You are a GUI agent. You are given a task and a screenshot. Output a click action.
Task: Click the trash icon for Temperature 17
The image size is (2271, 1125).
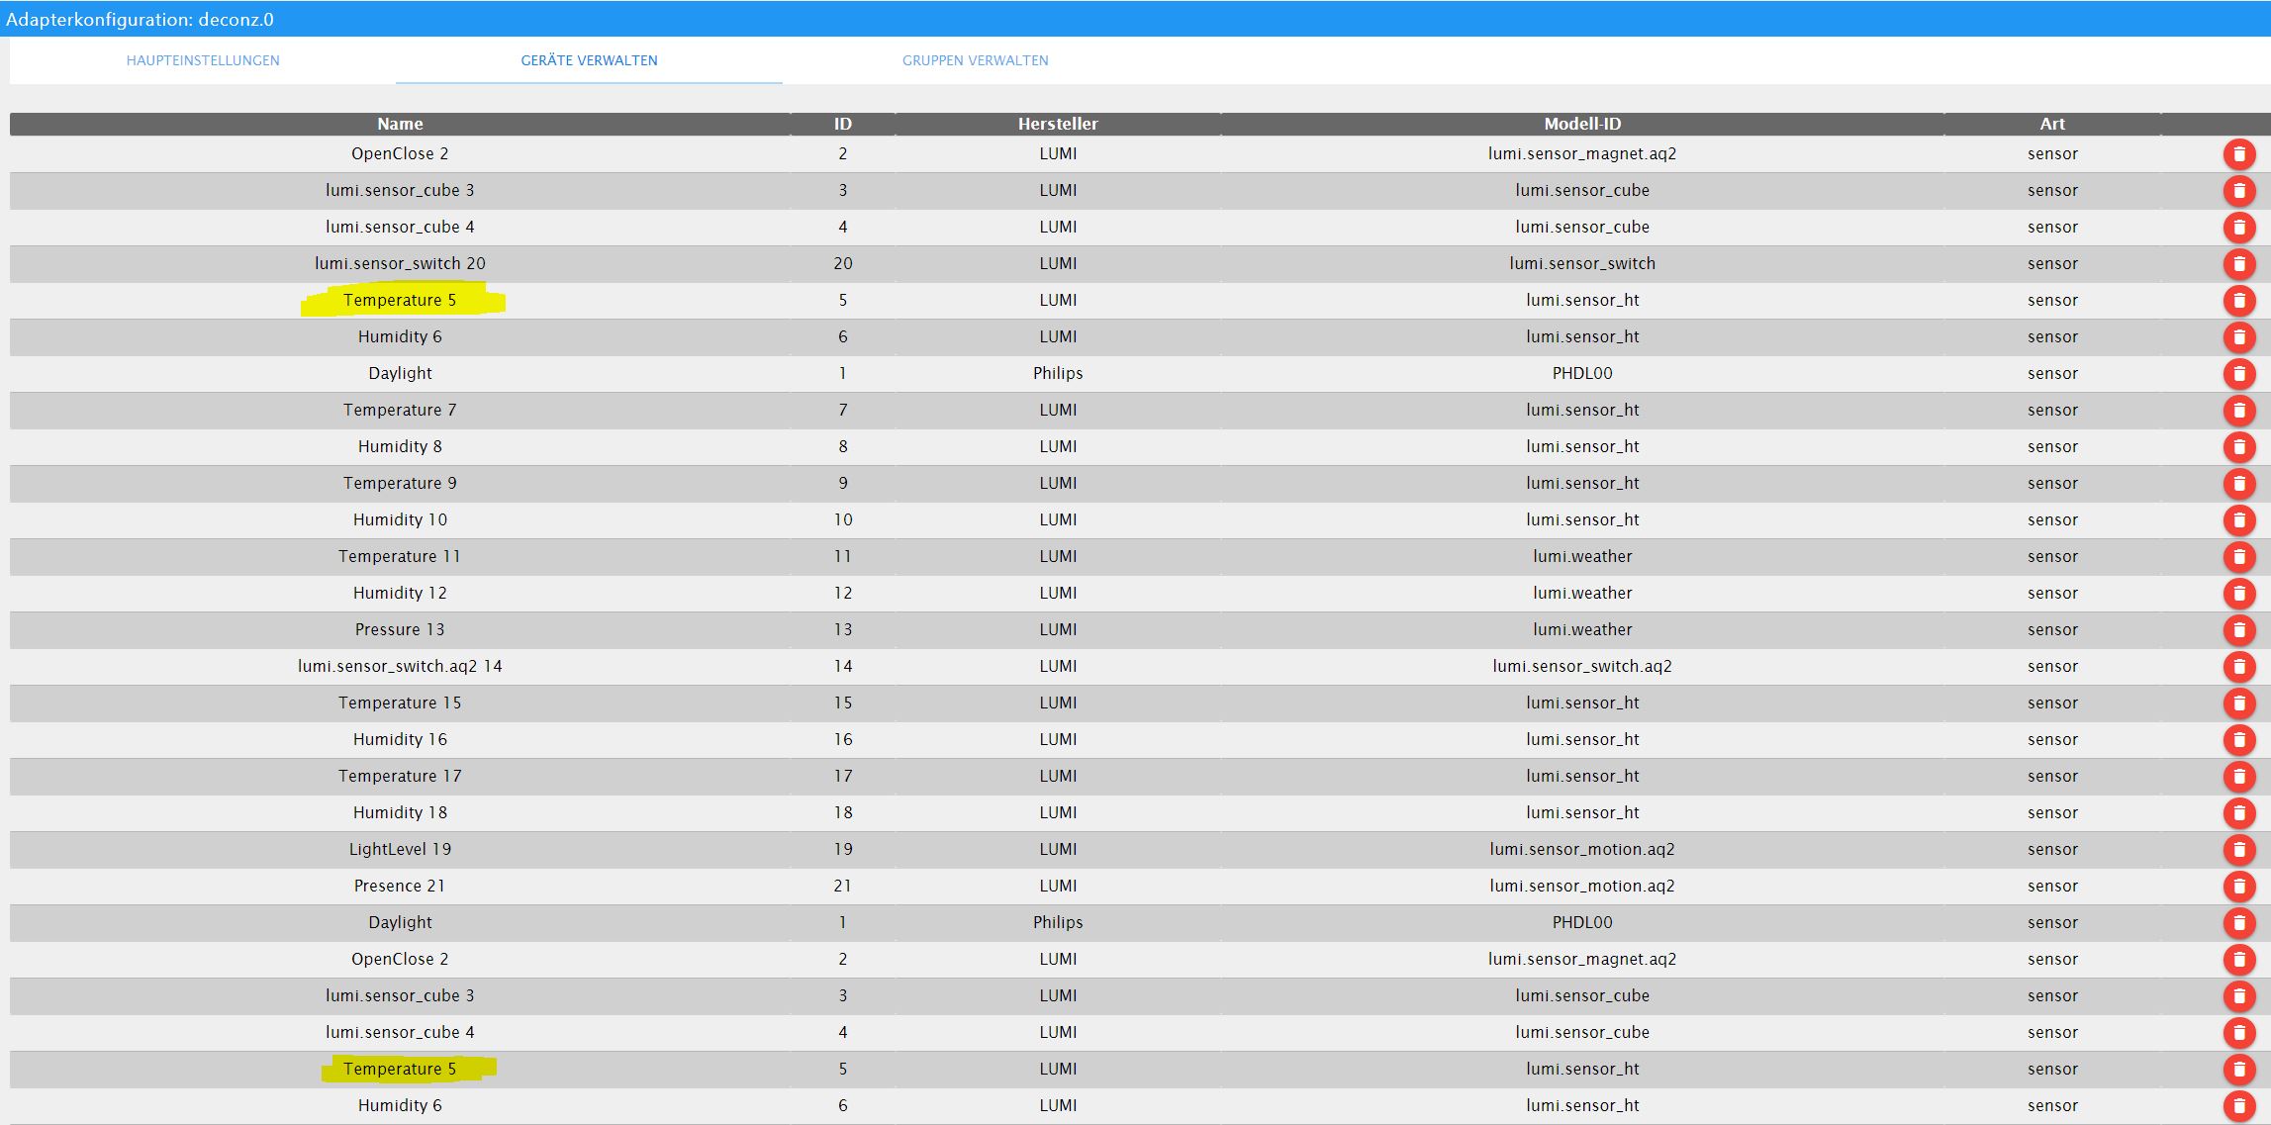pos(2238,777)
